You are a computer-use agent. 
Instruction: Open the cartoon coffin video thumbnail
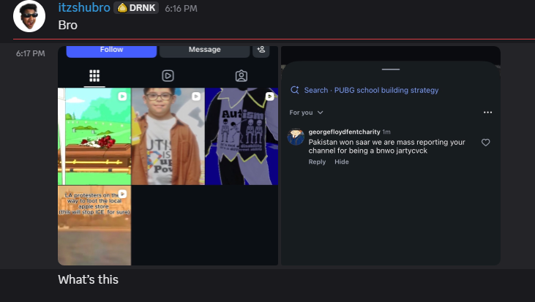pos(94,136)
